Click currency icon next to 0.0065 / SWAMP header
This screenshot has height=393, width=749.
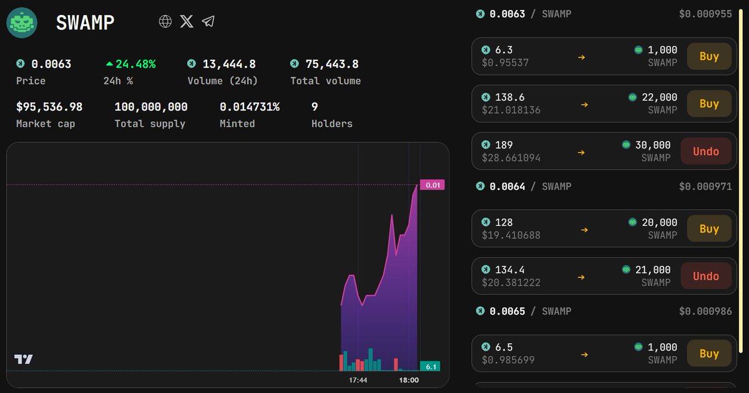[480, 311]
